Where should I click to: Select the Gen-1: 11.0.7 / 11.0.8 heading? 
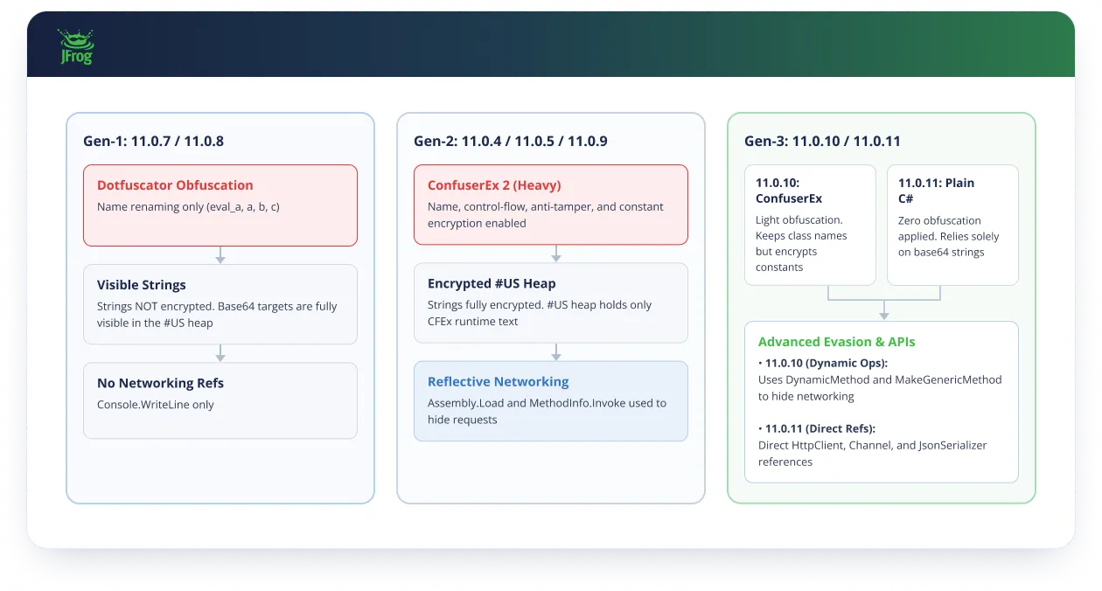pos(153,141)
